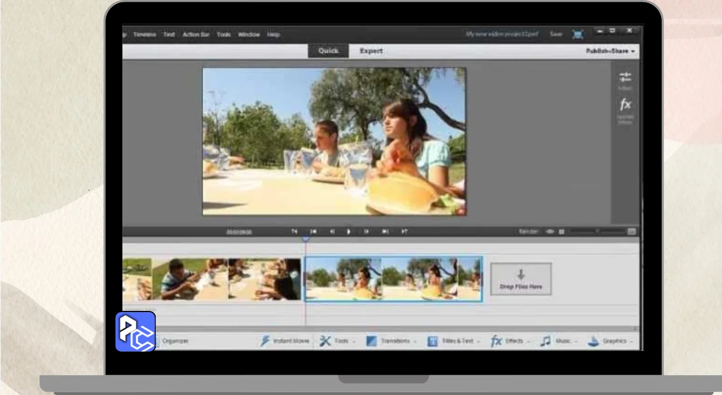Click the Render button
This screenshot has width=722, height=395.
tap(529, 231)
